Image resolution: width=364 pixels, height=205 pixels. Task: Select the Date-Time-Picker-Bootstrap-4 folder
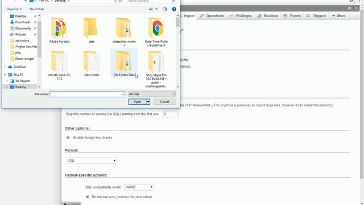click(156, 32)
